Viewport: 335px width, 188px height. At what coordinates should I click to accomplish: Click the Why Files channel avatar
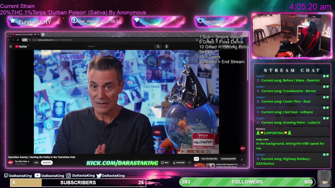tap(10, 163)
